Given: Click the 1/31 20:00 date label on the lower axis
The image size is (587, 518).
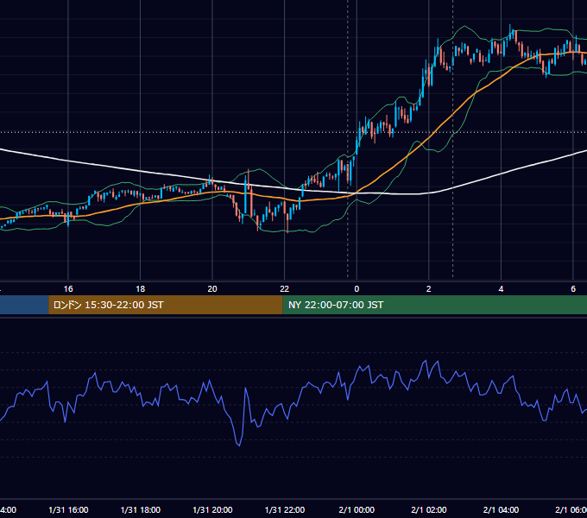Looking at the screenshot, I should click(x=212, y=509).
